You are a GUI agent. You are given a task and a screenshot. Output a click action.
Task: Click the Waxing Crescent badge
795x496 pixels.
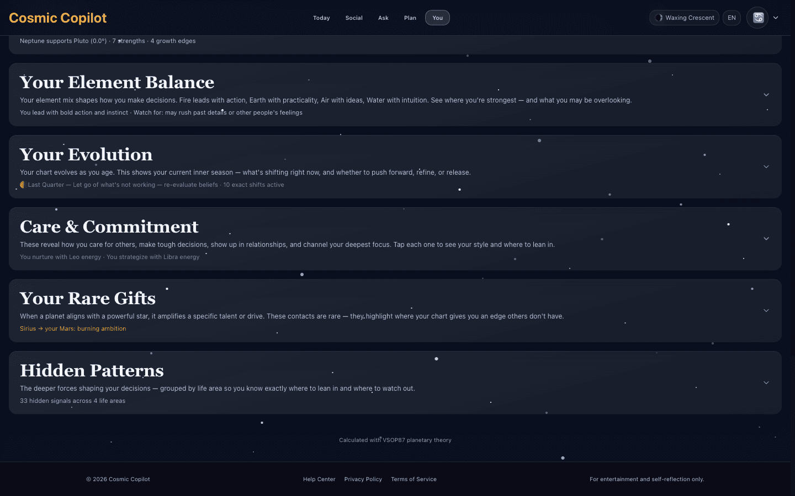(684, 18)
